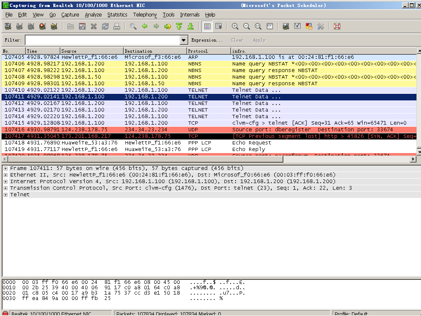421x316 pixels.
Task: Open a capture file icon
Action: point(71,26)
